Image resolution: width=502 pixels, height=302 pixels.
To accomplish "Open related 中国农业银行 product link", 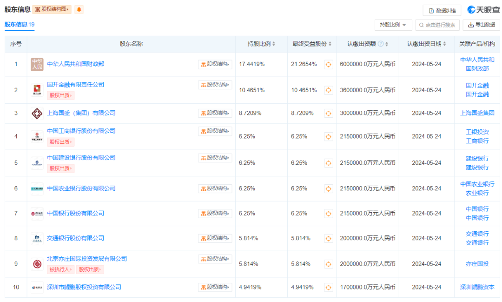I will click(477, 184).
